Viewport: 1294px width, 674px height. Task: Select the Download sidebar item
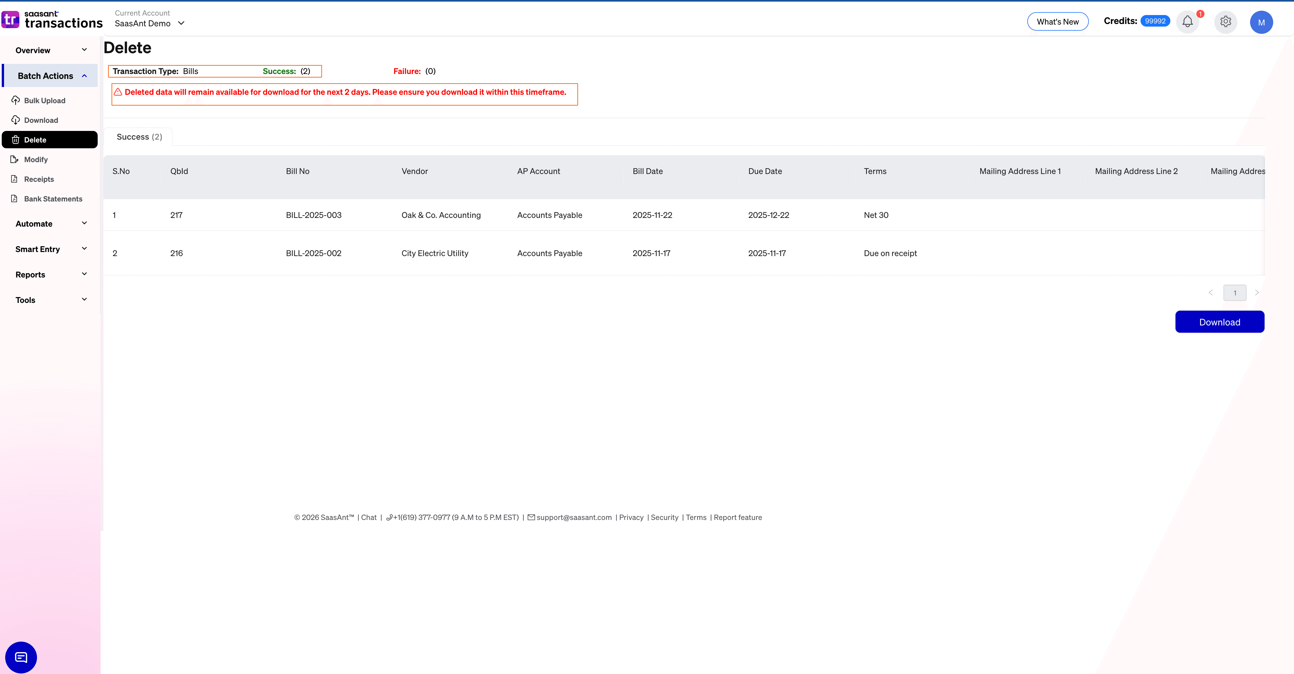(x=41, y=120)
